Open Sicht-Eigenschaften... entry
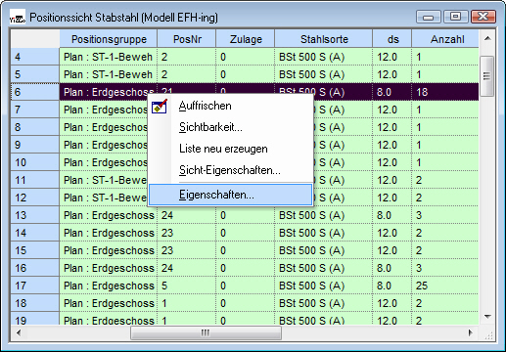The image size is (506, 352). pyautogui.click(x=230, y=170)
